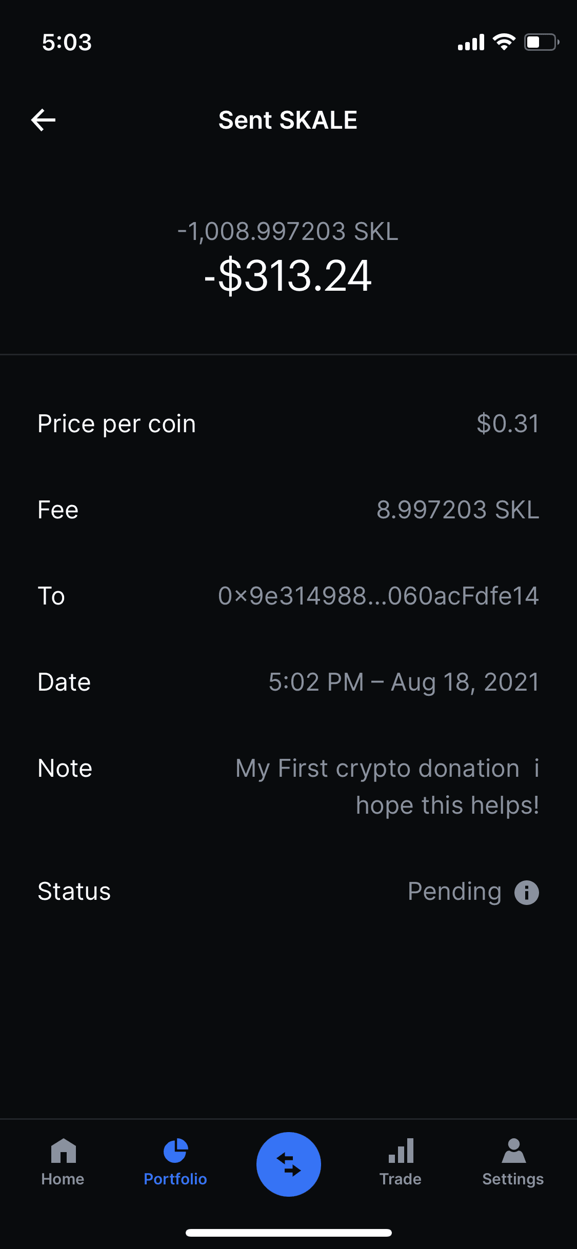Tap the Wi-Fi icon in status bar
Image resolution: width=577 pixels, height=1249 pixels.
[504, 42]
